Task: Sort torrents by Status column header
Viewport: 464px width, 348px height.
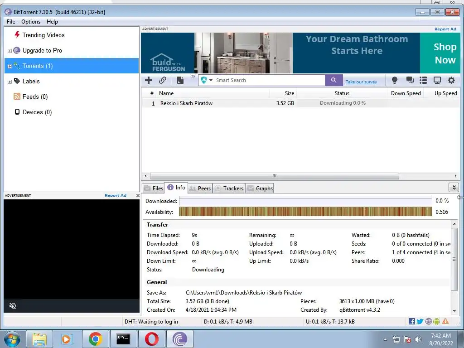Action: pyautogui.click(x=342, y=93)
